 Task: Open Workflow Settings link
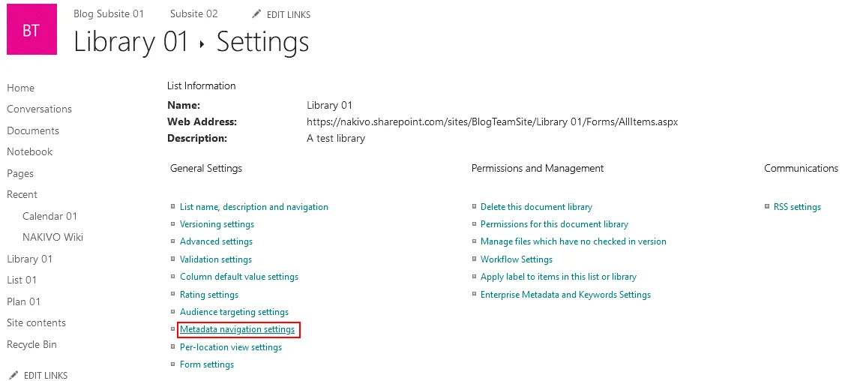point(517,259)
